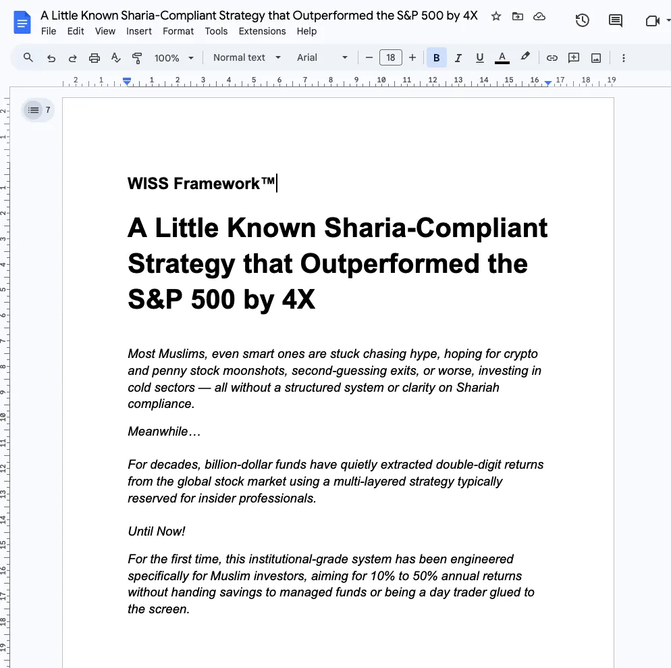Open the Format menu
Screen dimensions: 671x668
point(178,31)
